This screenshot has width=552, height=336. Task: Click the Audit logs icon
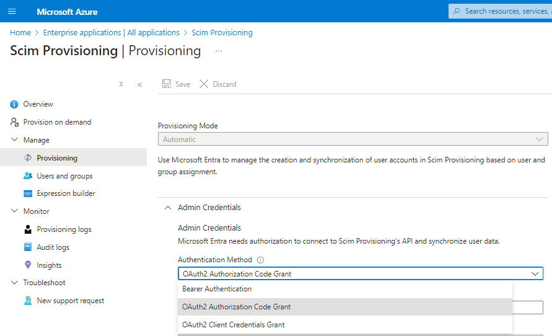28,247
